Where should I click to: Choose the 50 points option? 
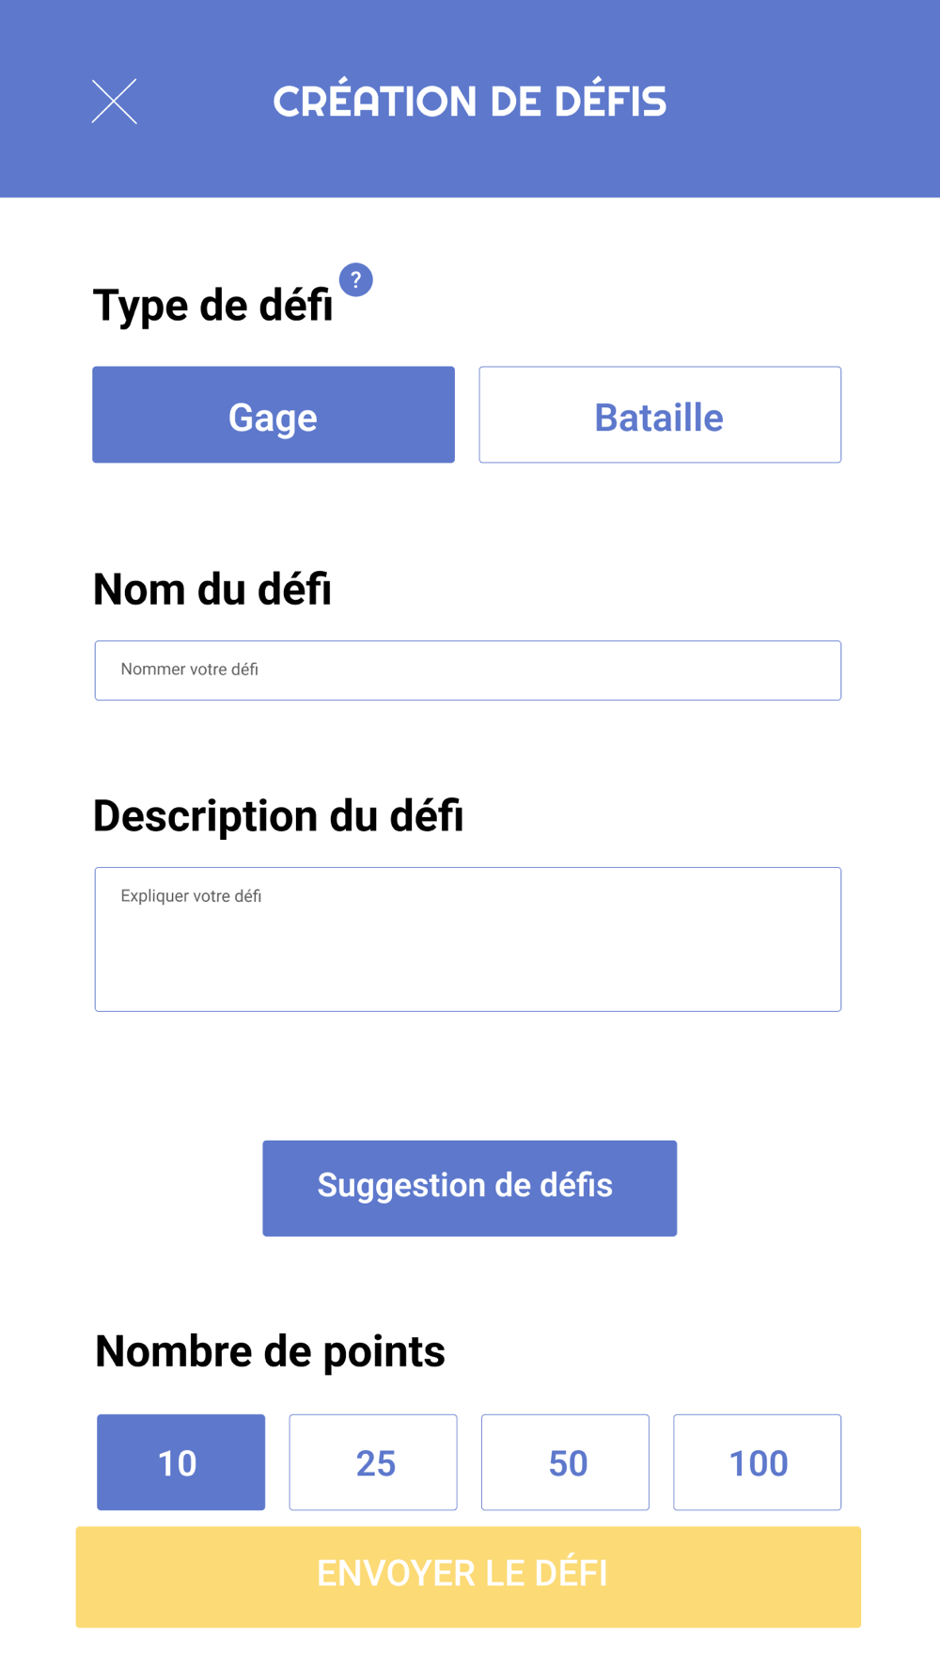(565, 1462)
